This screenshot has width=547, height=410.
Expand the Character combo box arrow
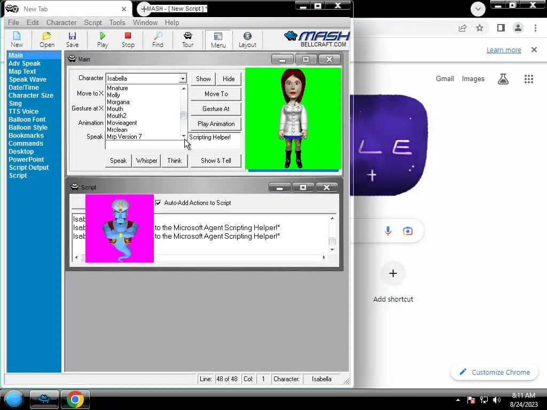pos(183,78)
